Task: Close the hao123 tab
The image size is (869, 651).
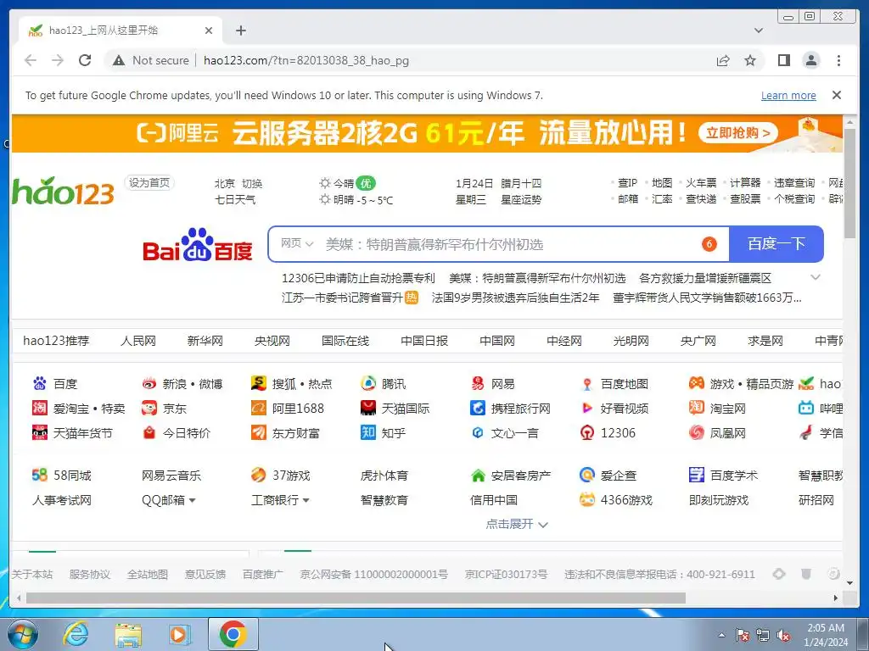Action: point(209,31)
